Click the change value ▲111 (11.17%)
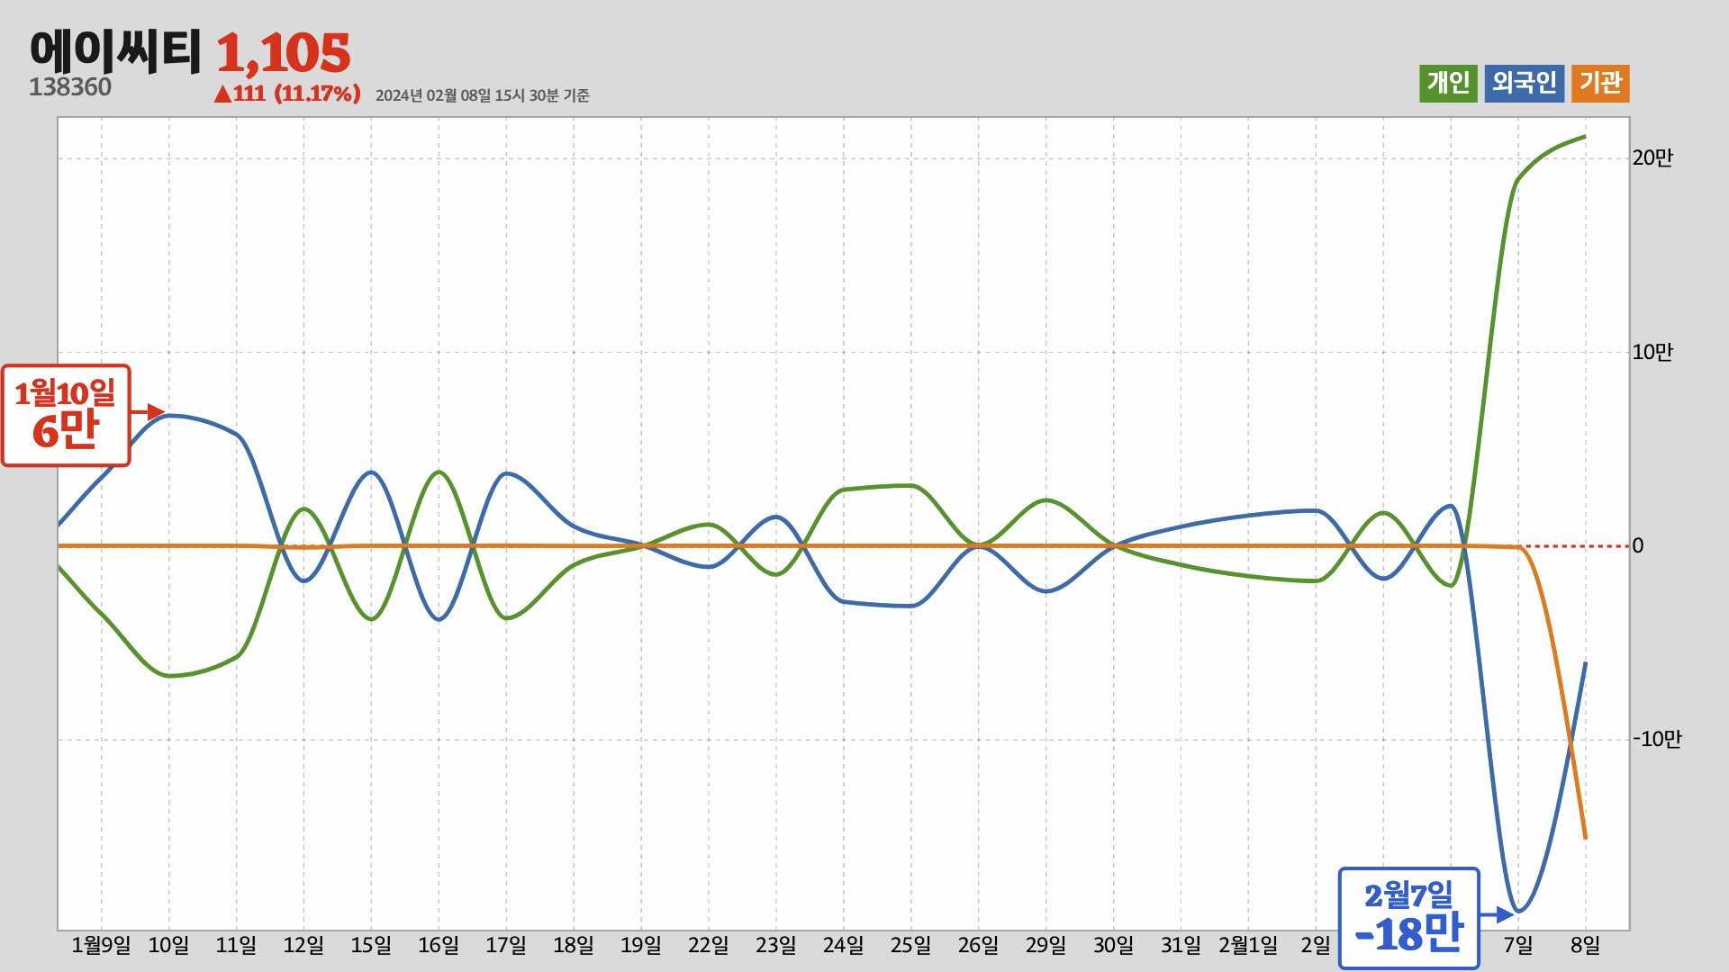The width and height of the screenshot is (1729, 972). click(287, 94)
